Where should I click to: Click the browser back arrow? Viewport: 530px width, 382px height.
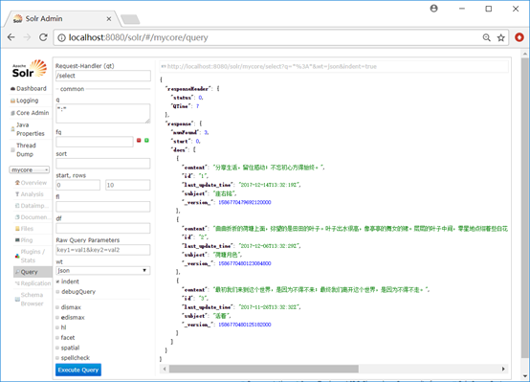(11, 37)
